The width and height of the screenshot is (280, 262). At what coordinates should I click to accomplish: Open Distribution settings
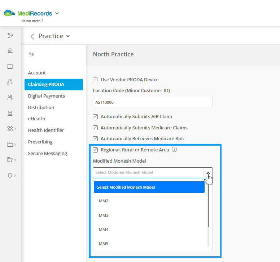(x=41, y=107)
